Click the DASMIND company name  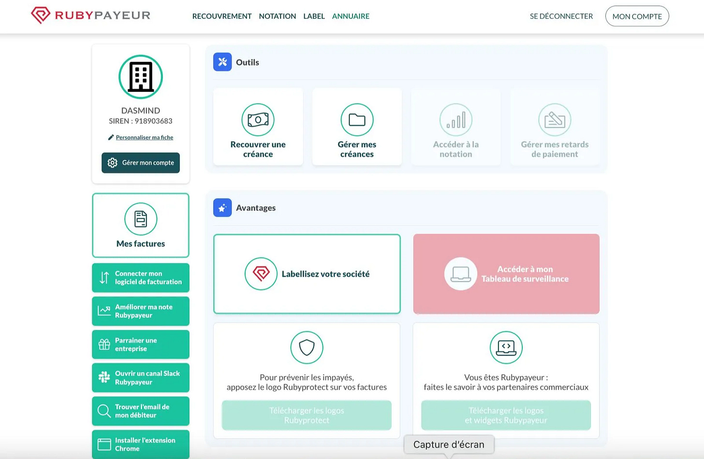(141, 110)
